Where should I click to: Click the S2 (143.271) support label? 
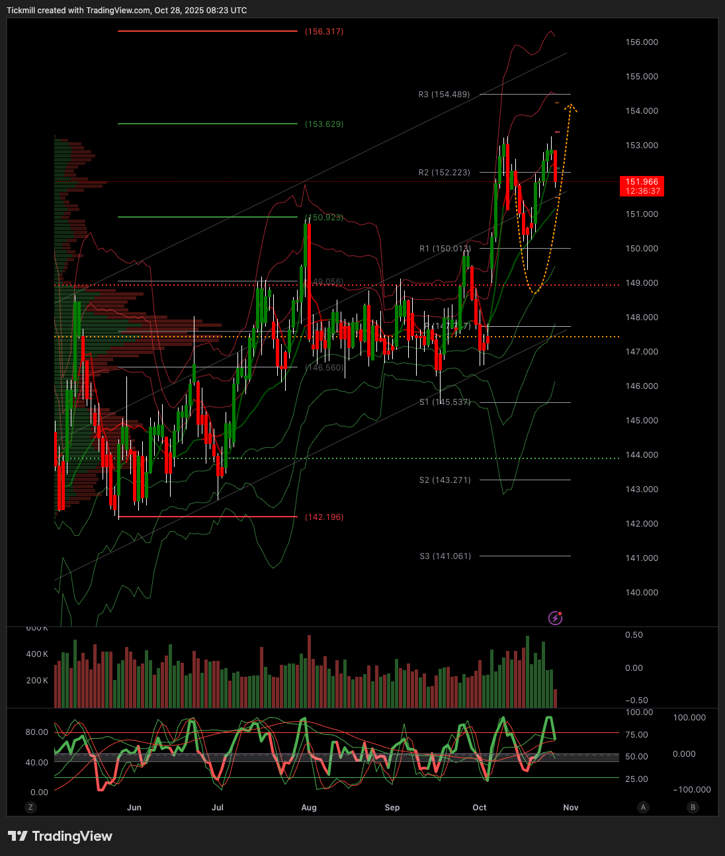(x=445, y=480)
